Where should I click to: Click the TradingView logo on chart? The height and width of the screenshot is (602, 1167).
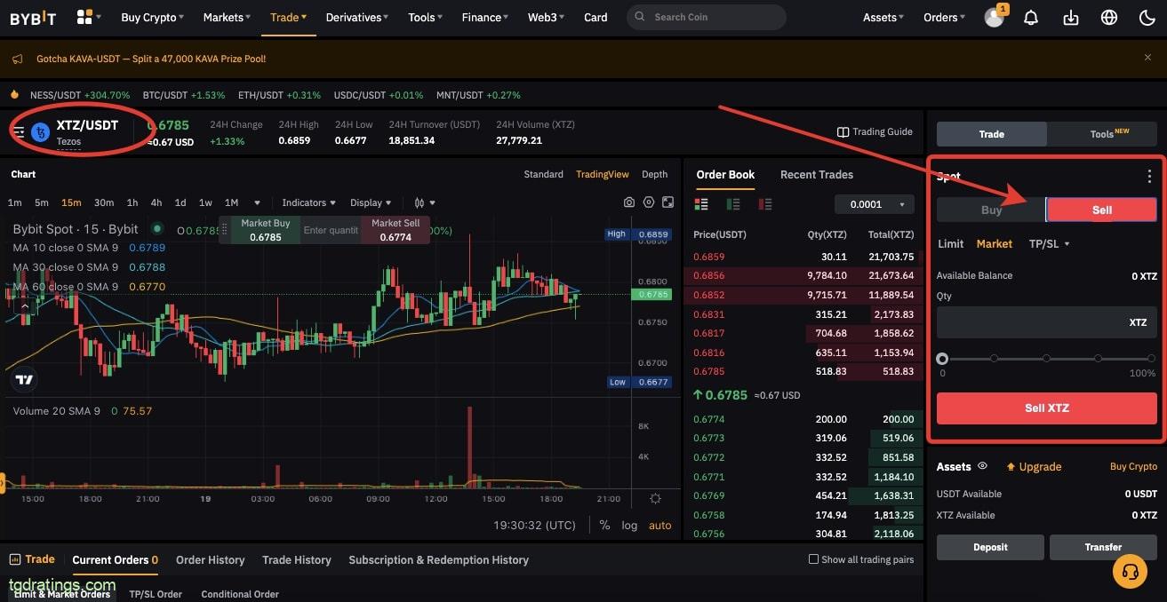tap(25, 380)
